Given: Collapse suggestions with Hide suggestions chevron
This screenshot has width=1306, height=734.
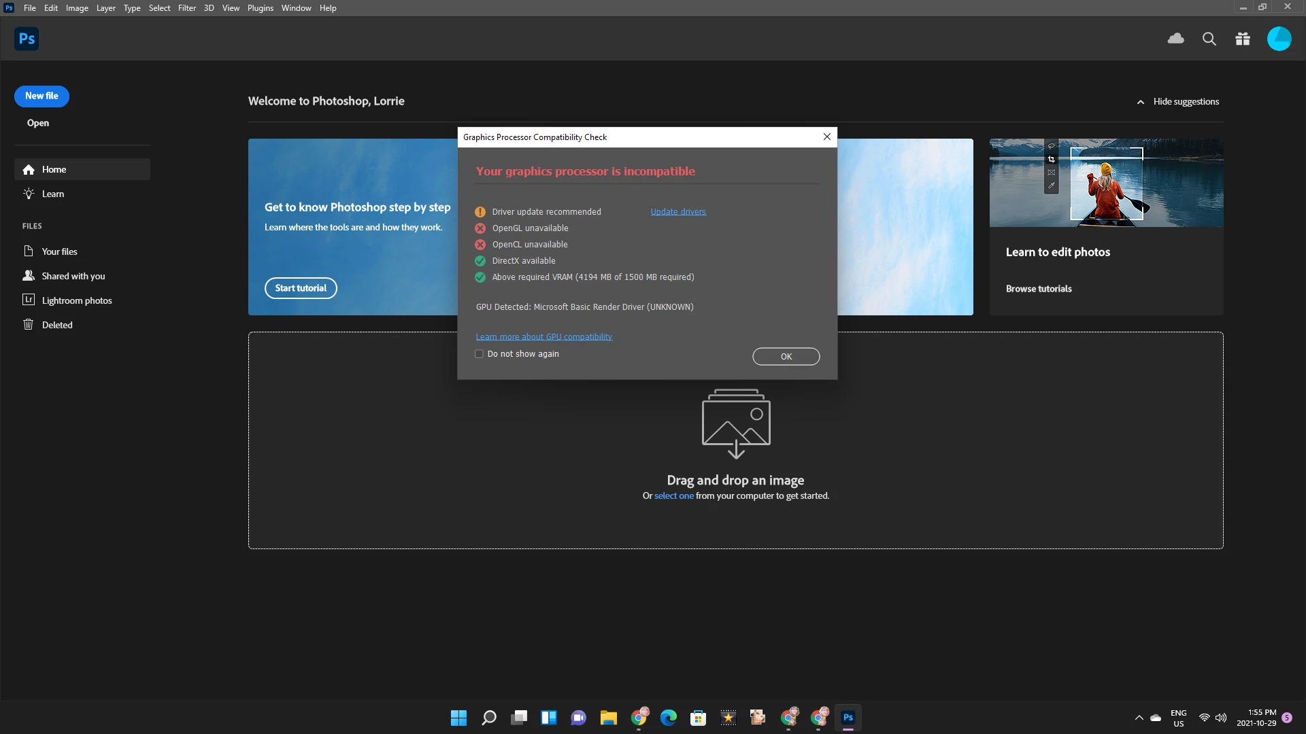Looking at the screenshot, I should [1141, 102].
